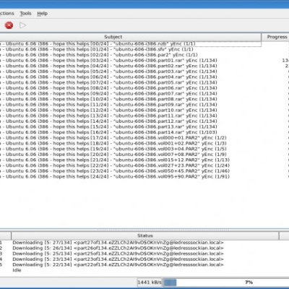This screenshot has height=289, width=289.
Task: Click the 1441 kB/s speed indicator
Action: click(150, 282)
